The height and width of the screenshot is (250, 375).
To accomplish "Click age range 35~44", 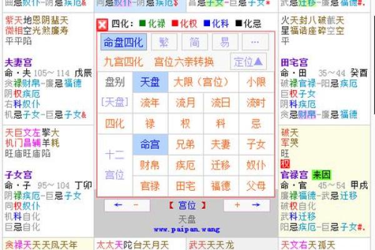I will tap(332, 73).
